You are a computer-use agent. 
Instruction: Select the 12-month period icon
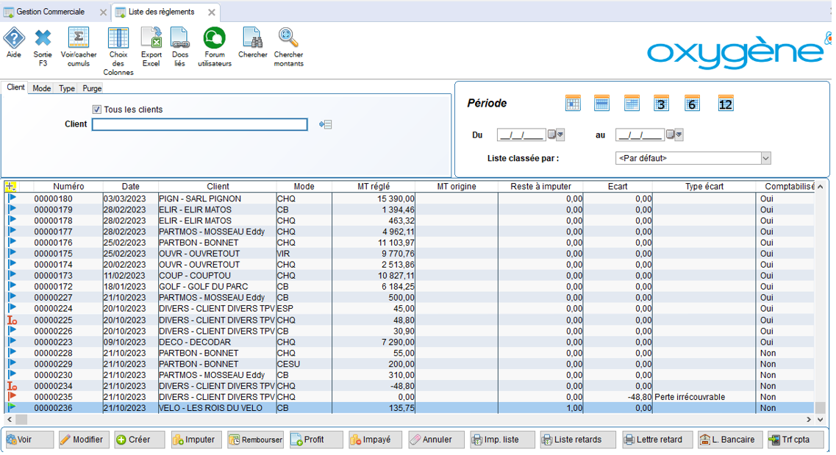tap(726, 104)
